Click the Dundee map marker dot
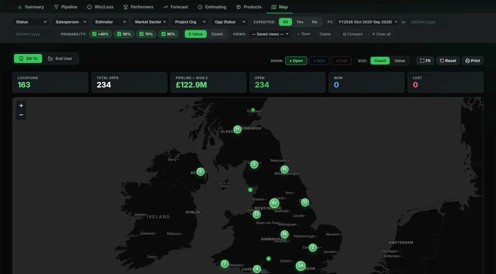 coord(253,110)
